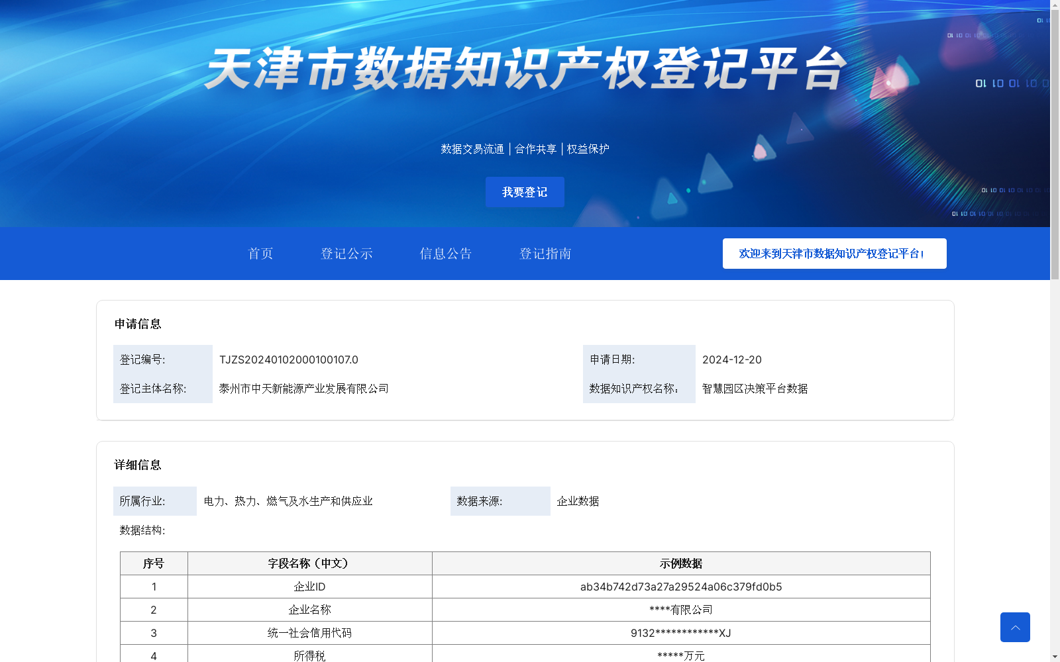Click the slogan 权益保护
Viewport: 1060px width, 662px height.
click(588, 149)
